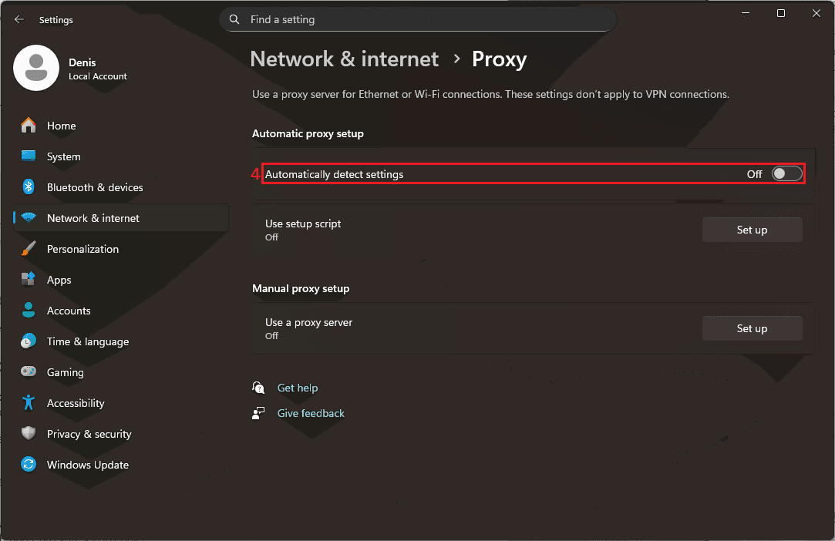
Task: Open the Give feedback link
Action: [x=311, y=413]
